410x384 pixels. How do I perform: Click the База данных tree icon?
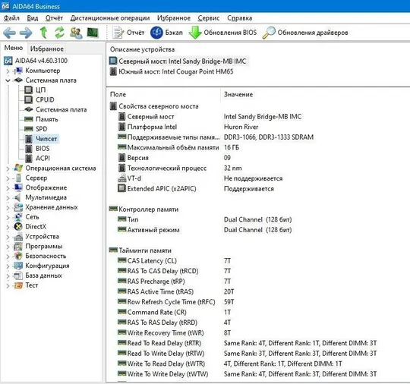point(18,275)
